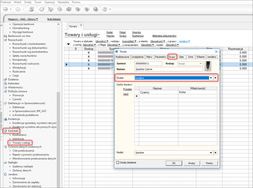The height and width of the screenshot is (188, 253).
Task: Click the plus button next to Grupa
Action: tap(216, 78)
